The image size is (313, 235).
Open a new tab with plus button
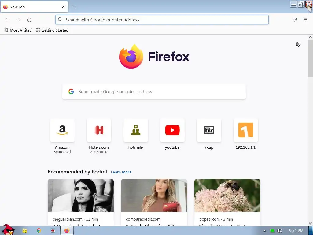point(75,7)
